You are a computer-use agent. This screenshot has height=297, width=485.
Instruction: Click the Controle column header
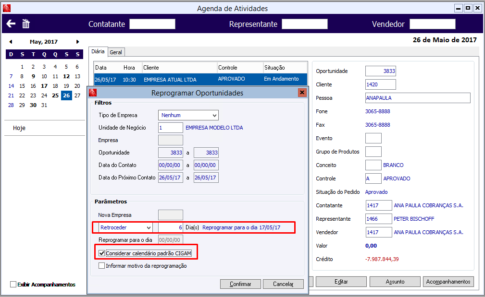[x=240, y=68]
